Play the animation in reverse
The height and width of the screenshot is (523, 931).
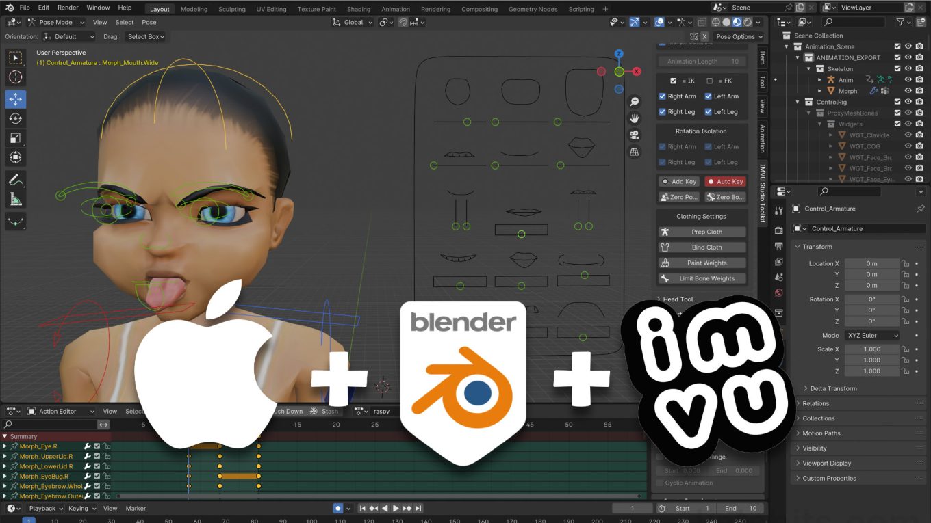[385, 508]
